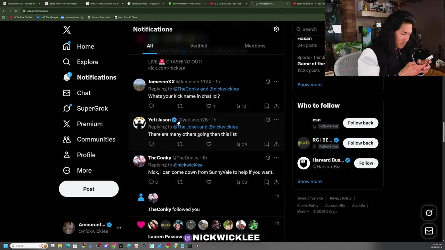Viewport: 445px width, 250px height.
Task: Open account menu dots beside nickwicklee
Action: coord(119,228)
